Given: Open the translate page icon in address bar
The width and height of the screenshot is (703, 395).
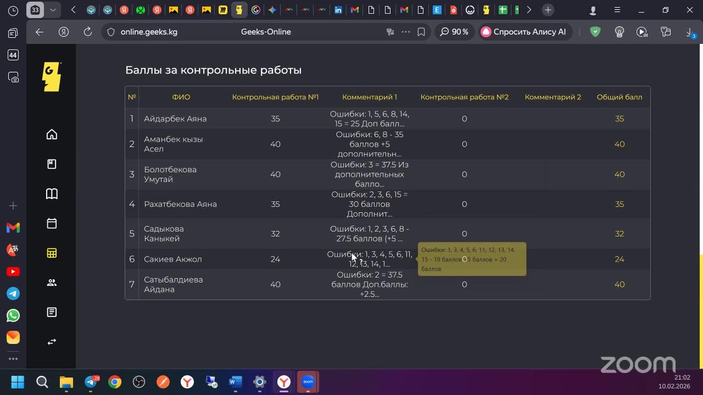Looking at the screenshot, I should click(x=390, y=32).
